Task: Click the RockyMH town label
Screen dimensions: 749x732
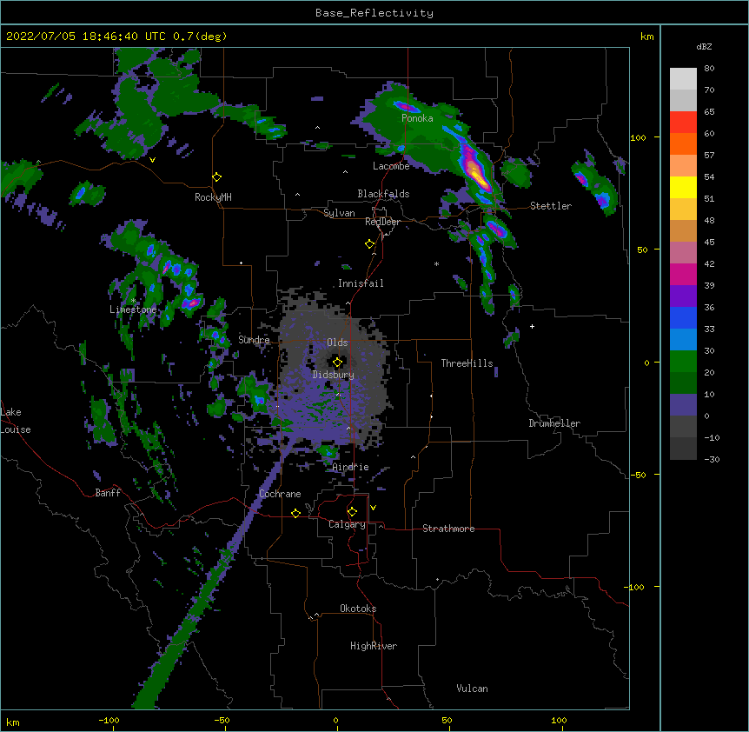Action: 213,197
